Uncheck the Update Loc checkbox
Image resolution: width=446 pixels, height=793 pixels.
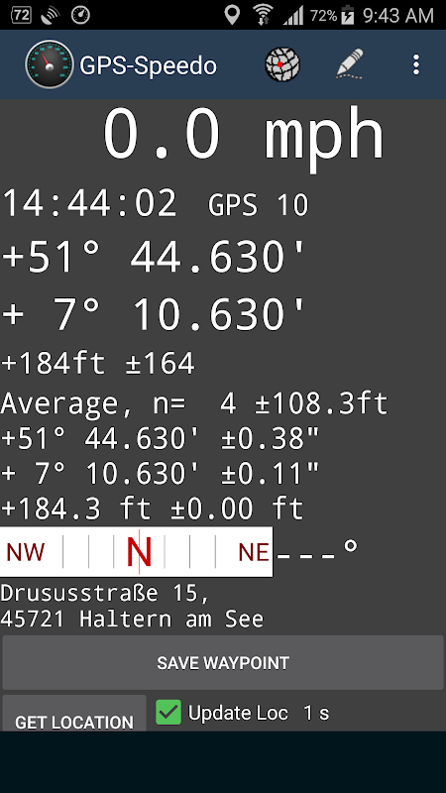click(168, 713)
